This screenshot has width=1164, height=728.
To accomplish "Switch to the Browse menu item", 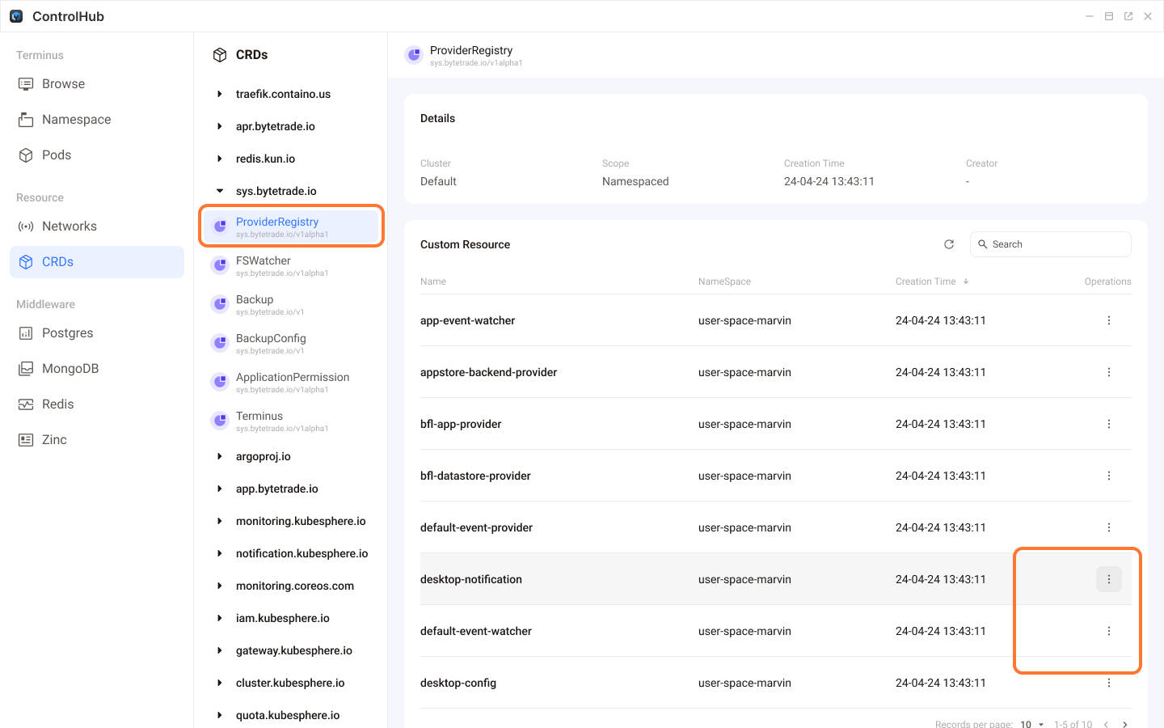I will 63,84.
